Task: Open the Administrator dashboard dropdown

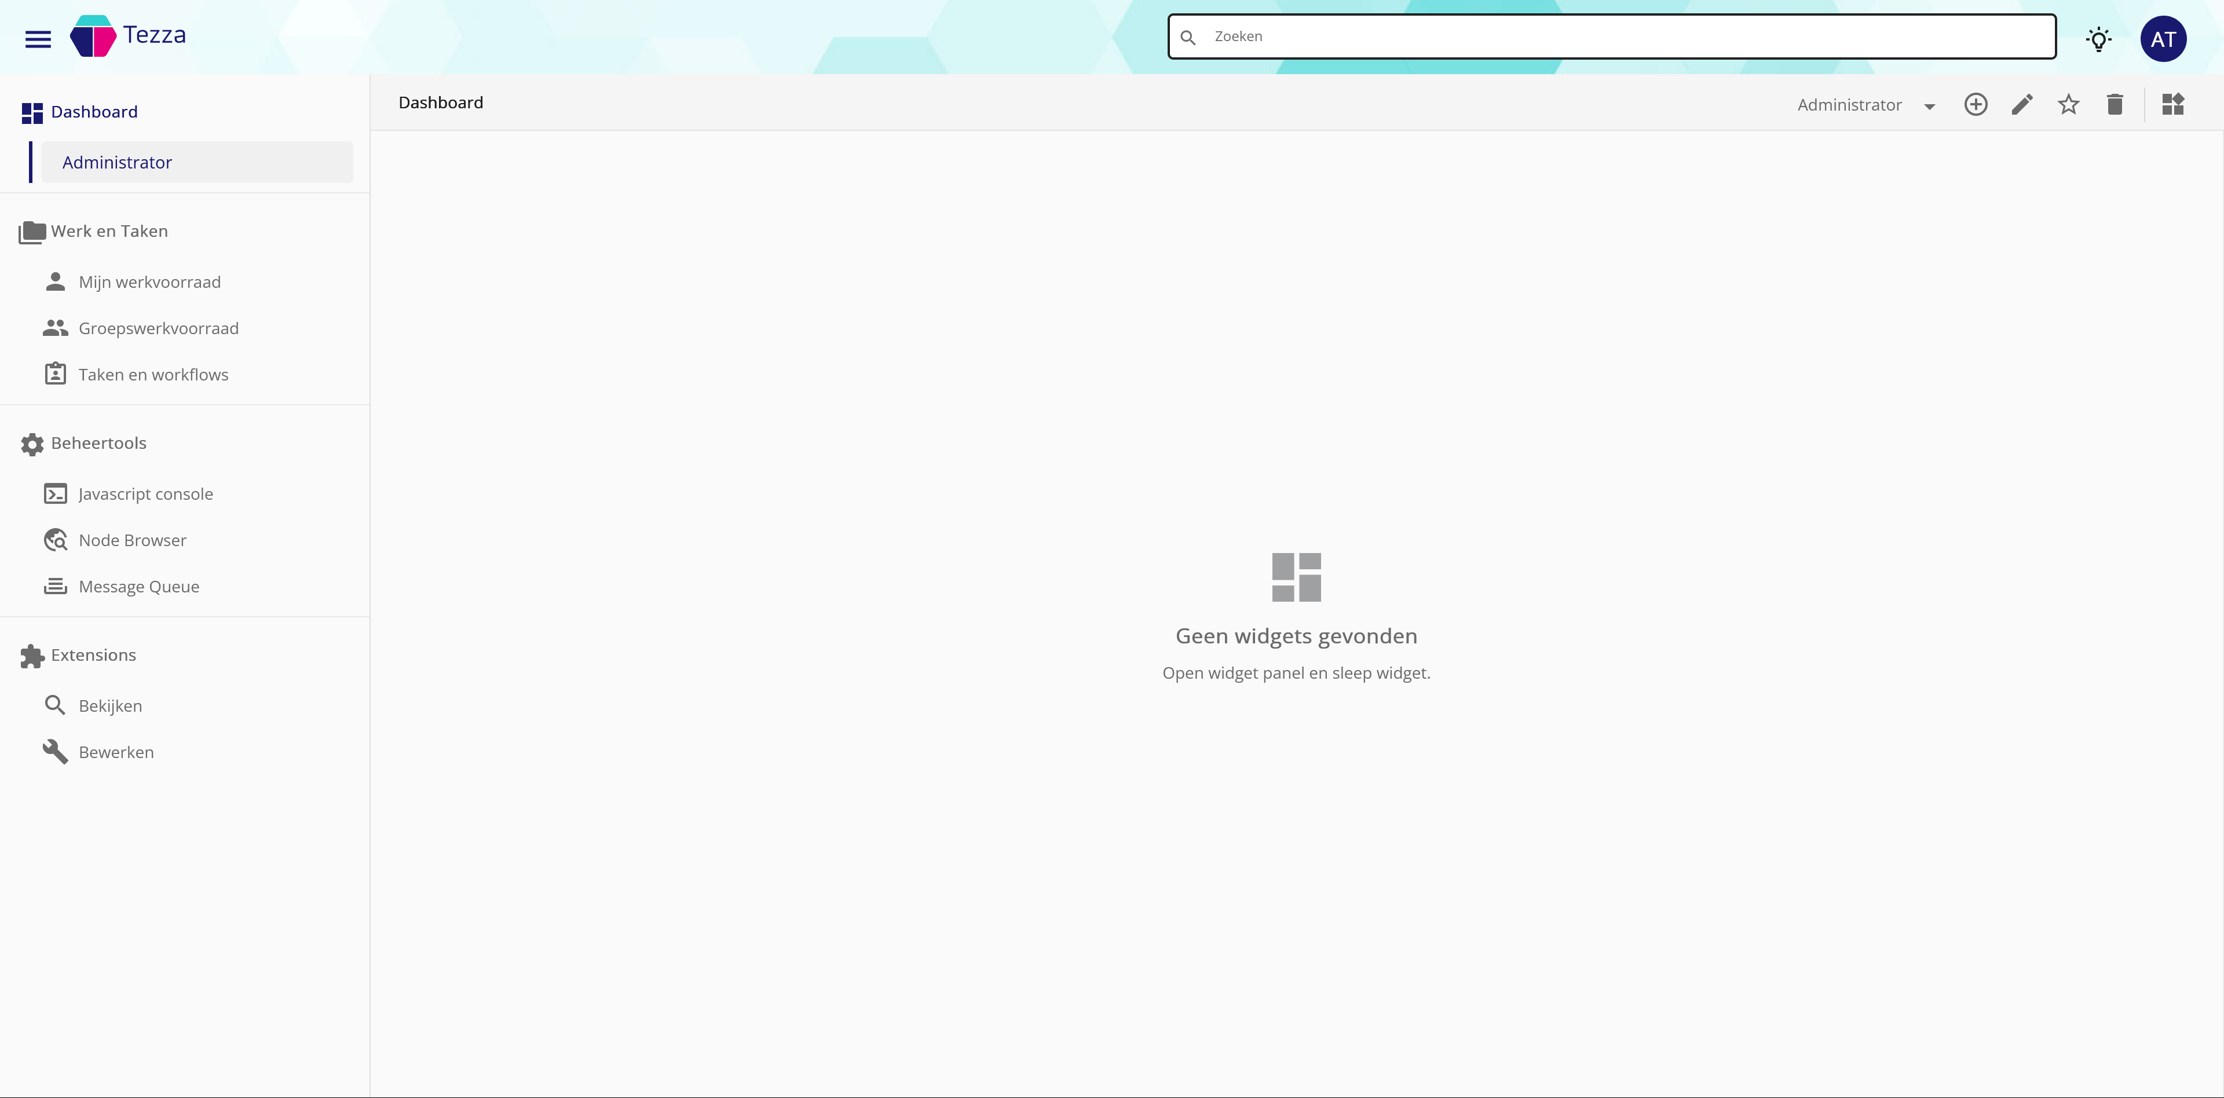Action: [1867, 105]
